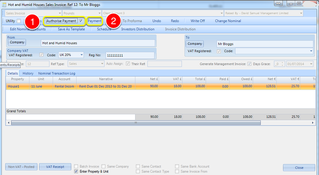Click the Reg No field 111111111
The height and width of the screenshot is (175, 319).
(x=130, y=55)
